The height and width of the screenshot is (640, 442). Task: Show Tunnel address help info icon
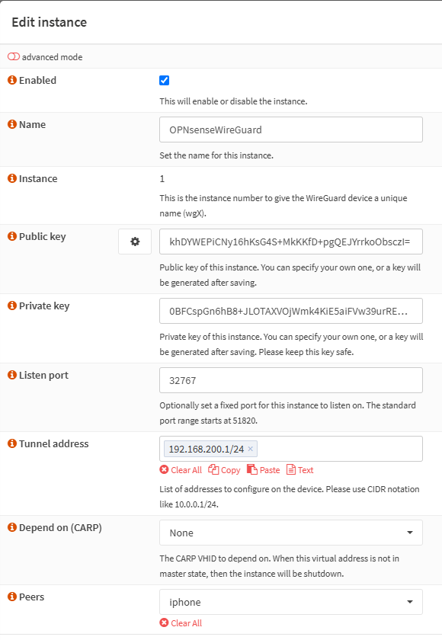(12, 443)
